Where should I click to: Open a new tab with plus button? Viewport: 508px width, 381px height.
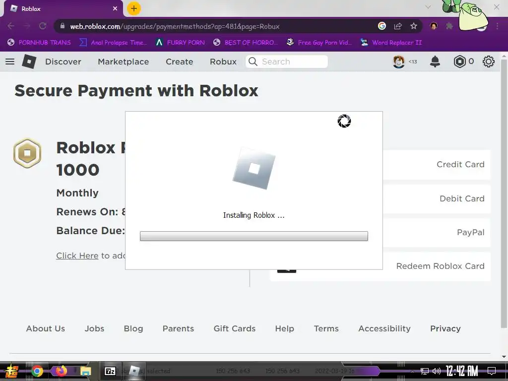click(x=134, y=8)
